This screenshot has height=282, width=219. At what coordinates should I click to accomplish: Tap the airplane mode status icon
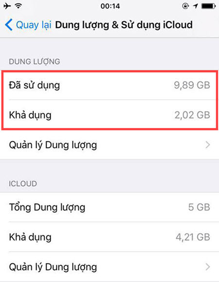(x=7, y=6)
